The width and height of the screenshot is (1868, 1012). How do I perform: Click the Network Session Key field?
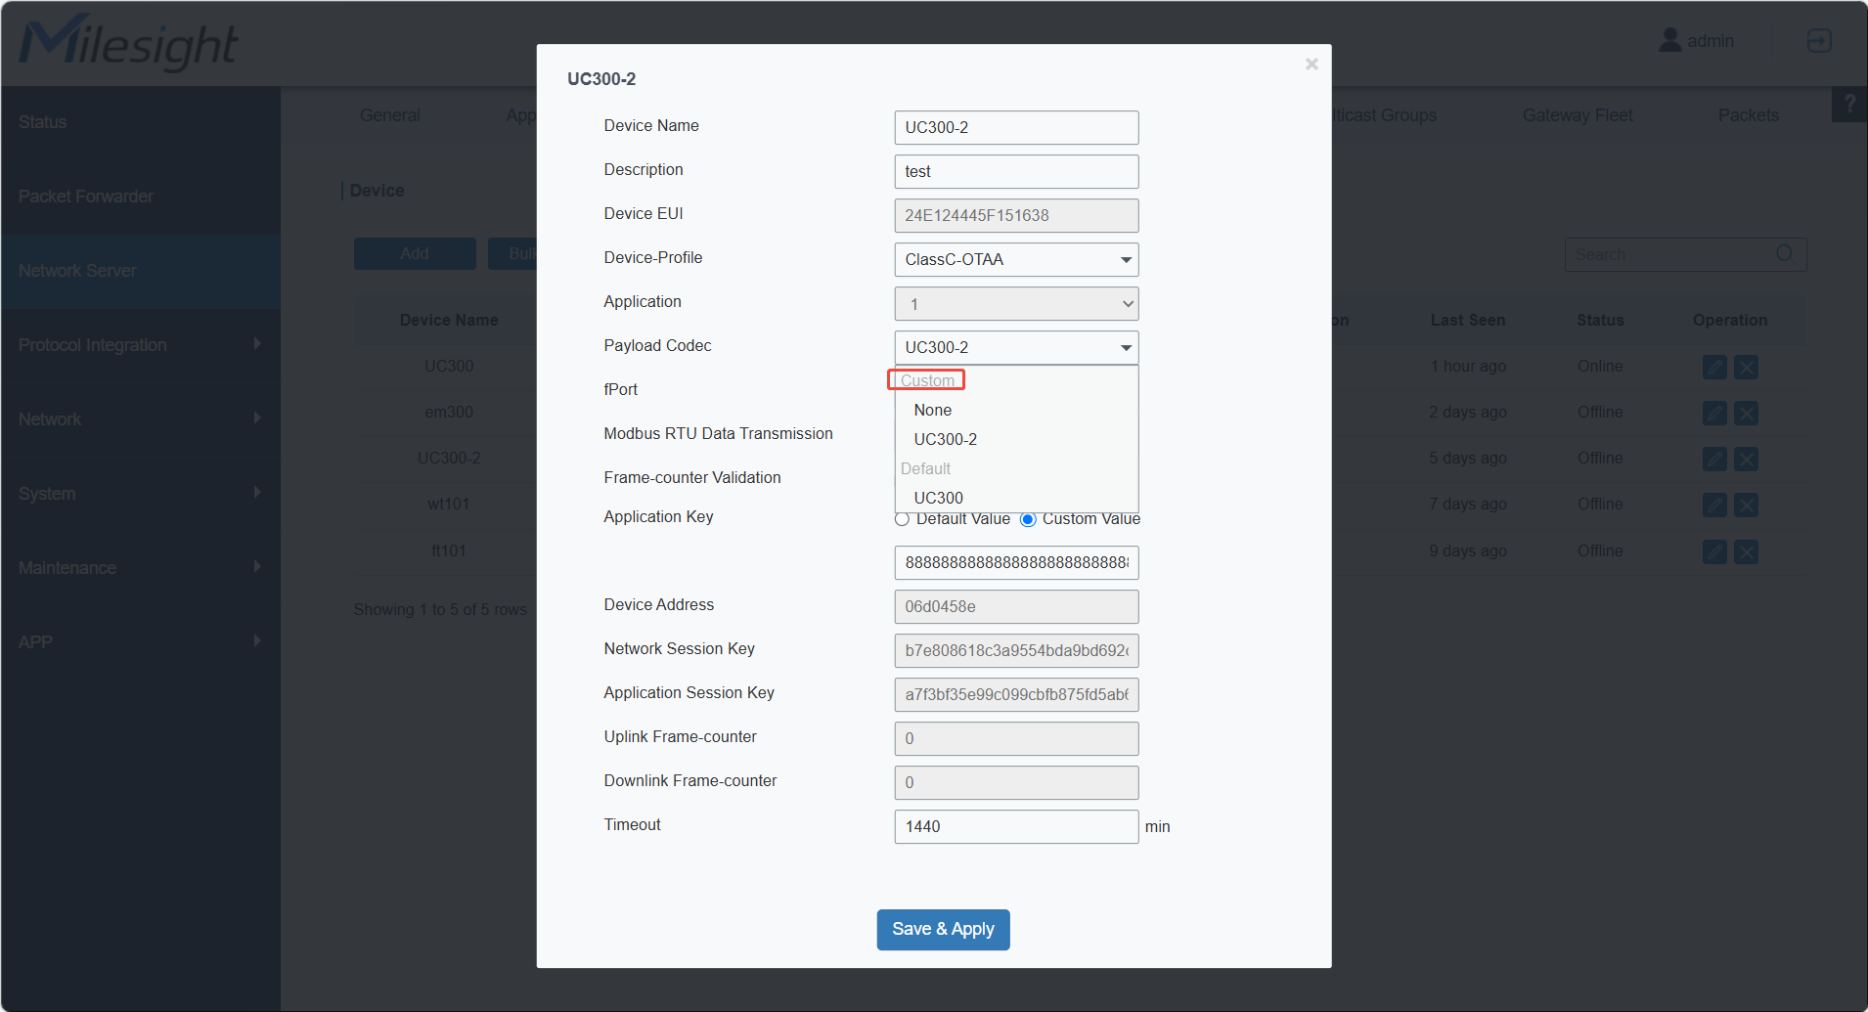[x=1016, y=650]
